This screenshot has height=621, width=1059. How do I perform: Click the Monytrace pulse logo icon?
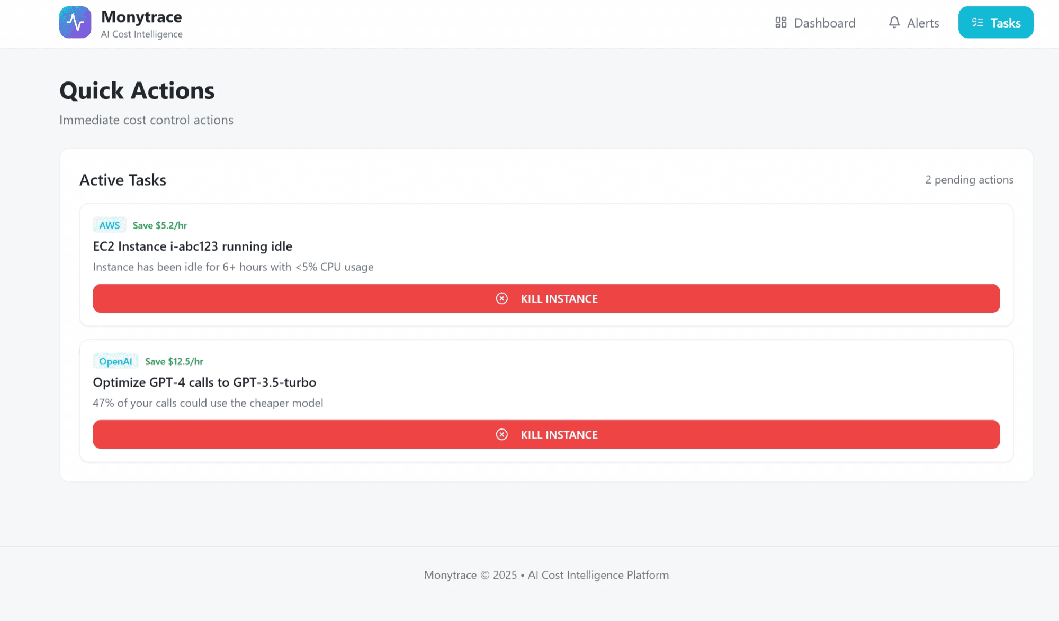coord(75,23)
